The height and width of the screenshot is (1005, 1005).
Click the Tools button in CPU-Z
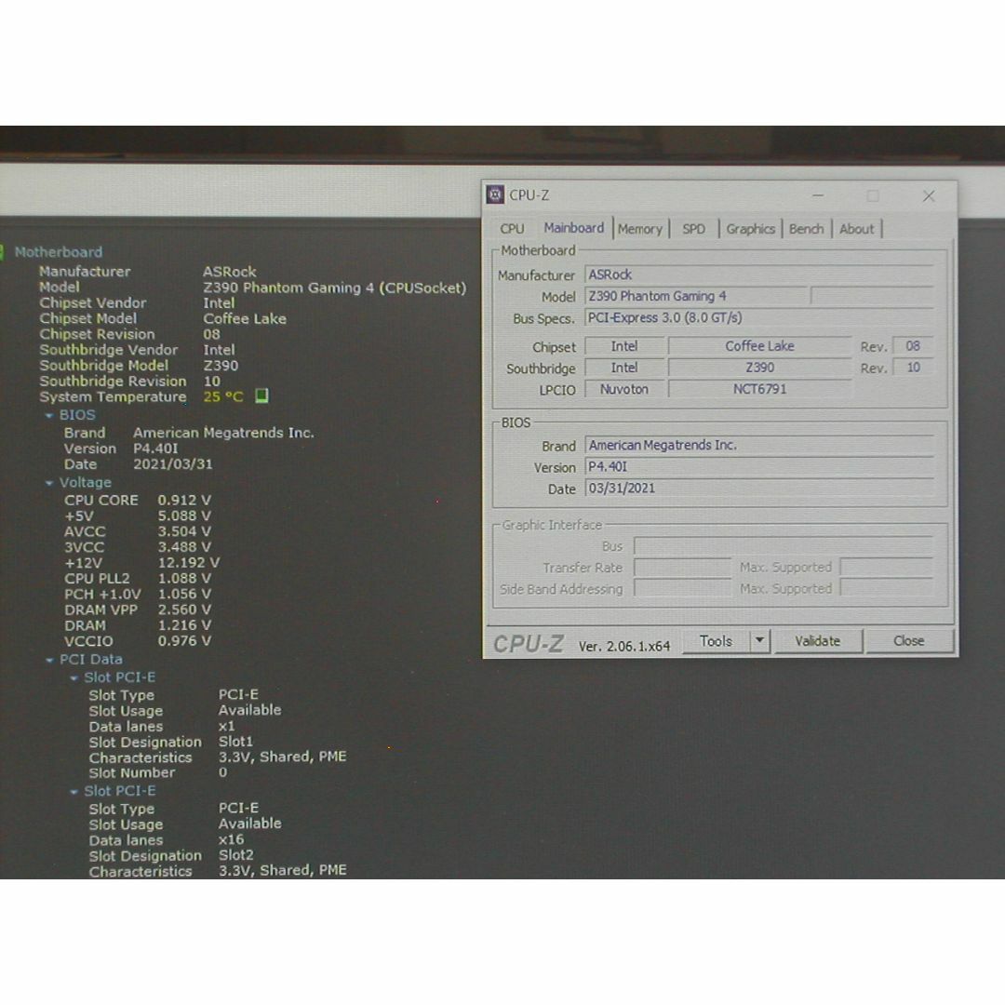click(716, 641)
